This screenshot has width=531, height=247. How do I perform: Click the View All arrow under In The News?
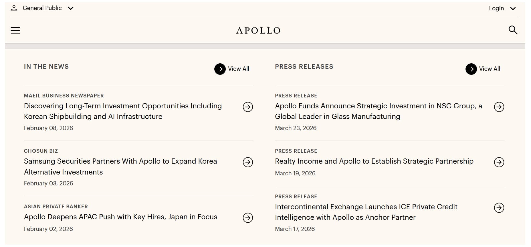220,69
